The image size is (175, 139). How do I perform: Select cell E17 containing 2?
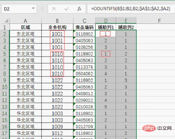coord(126,133)
